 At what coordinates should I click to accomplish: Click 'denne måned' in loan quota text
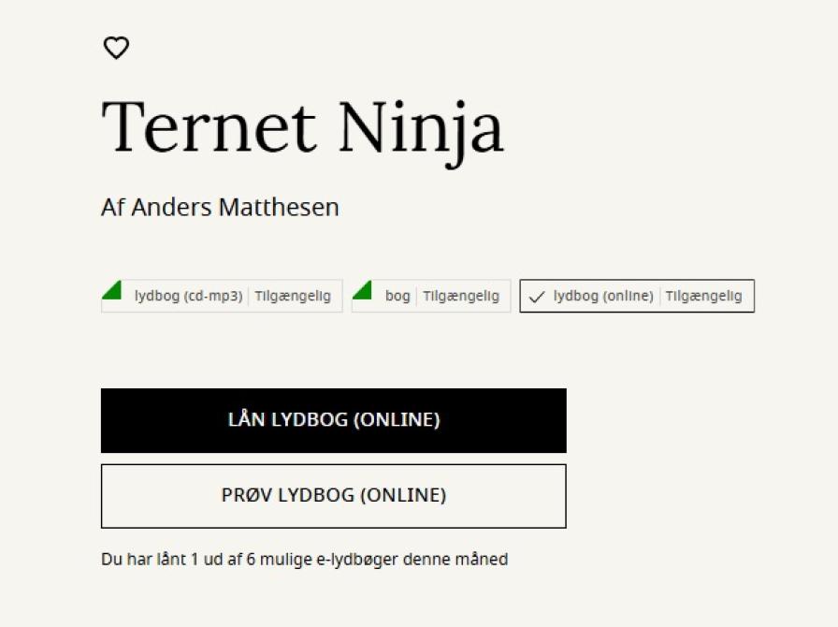pyautogui.click(x=455, y=560)
